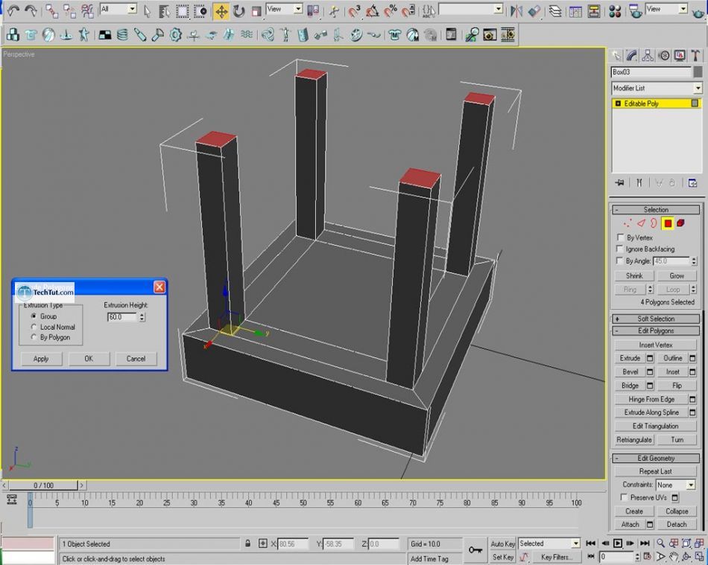Click the Bevel button
Viewport: 708px width, 565px height.
[x=630, y=372]
